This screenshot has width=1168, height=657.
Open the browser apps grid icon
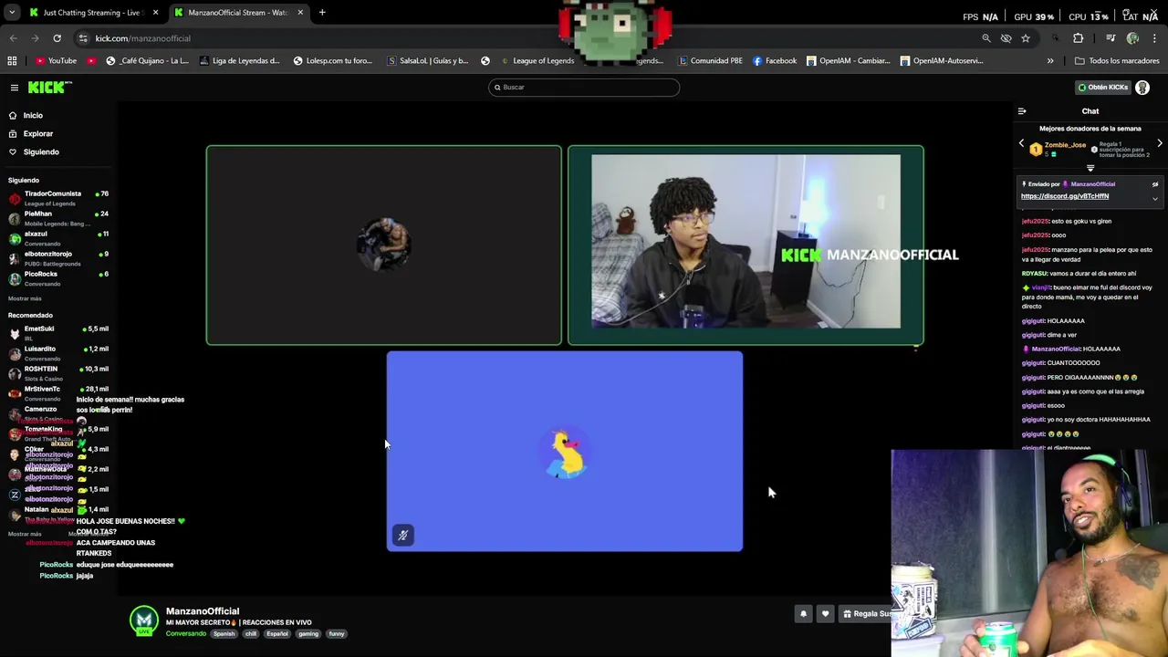click(12, 61)
